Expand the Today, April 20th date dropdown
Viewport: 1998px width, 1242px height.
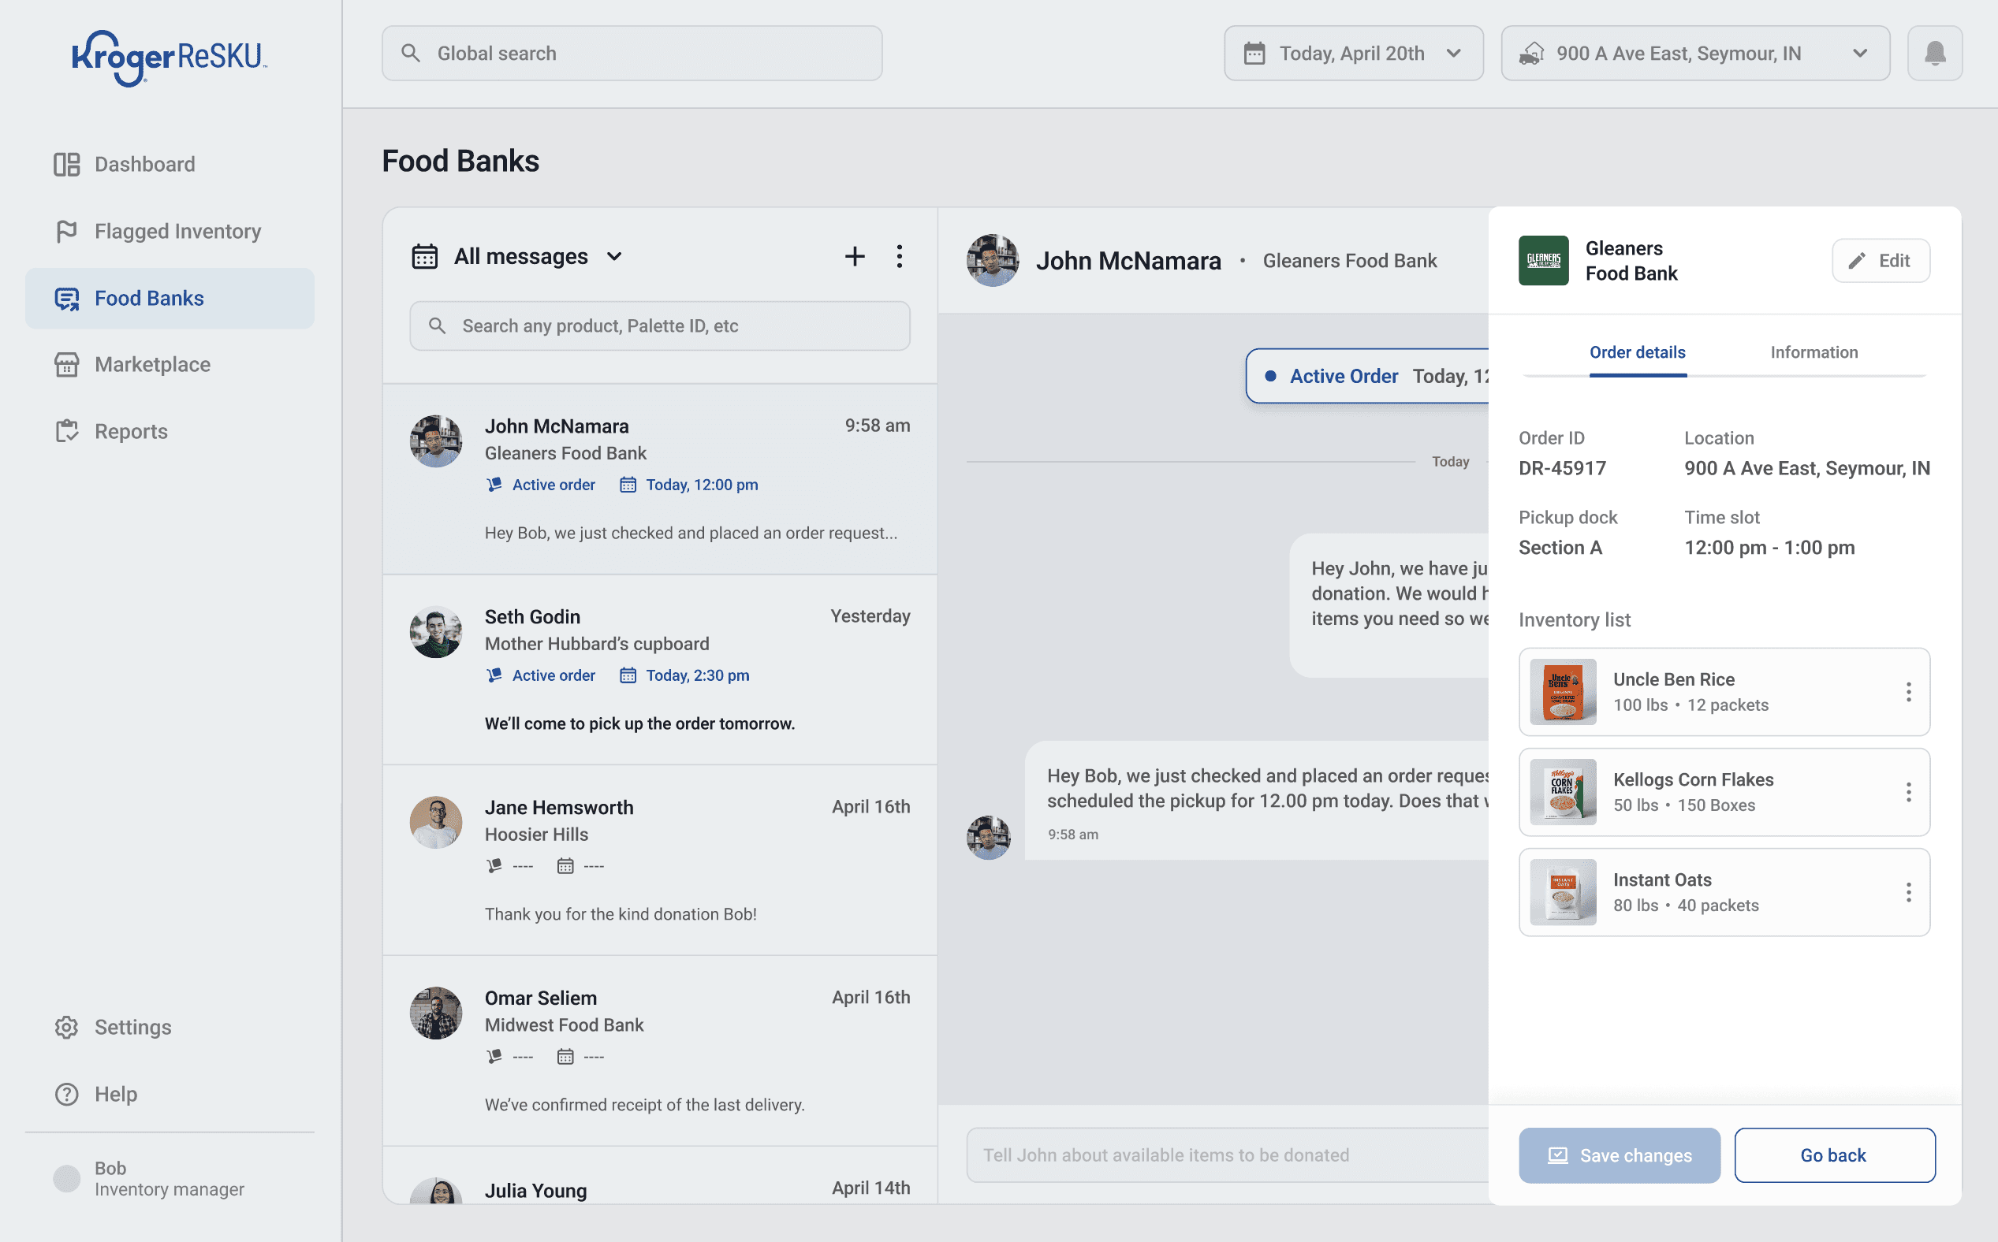click(1353, 54)
